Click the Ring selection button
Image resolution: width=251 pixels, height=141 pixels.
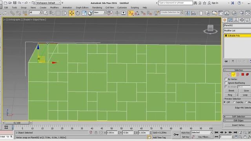230,95
